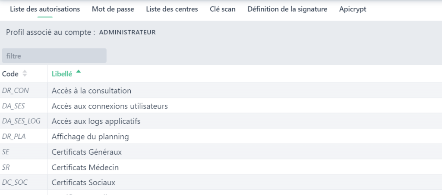Open the Apicrypt tab
Screen dimensions: 442x195
tap(353, 9)
